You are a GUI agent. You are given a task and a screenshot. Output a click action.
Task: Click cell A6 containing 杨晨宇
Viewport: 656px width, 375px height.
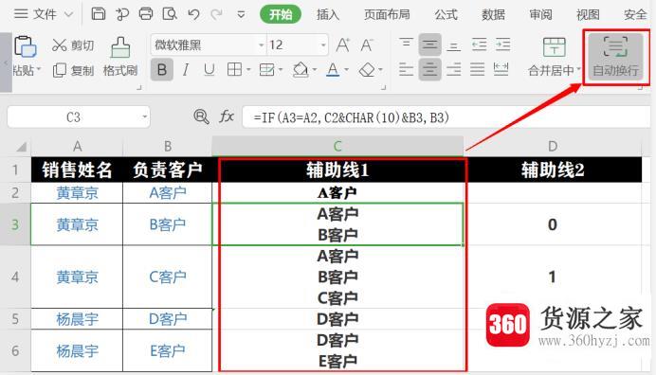pos(77,350)
